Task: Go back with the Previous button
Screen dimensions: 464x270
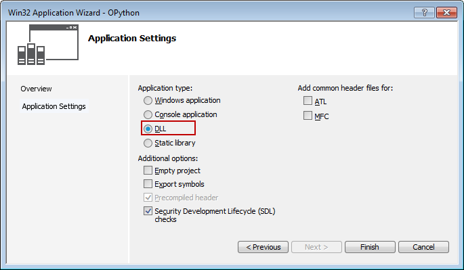Action: coord(263,247)
